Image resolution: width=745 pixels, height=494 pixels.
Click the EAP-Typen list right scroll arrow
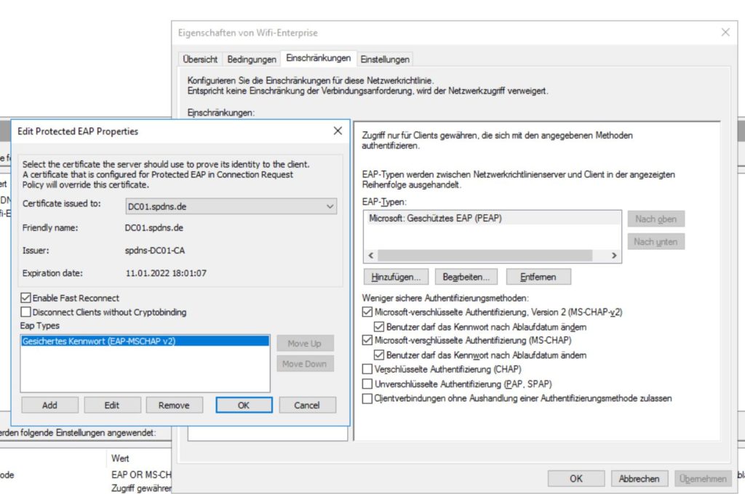pyautogui.click(x=614, y=256)
